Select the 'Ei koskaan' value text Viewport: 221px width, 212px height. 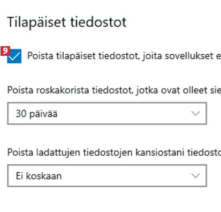(39, 176)
